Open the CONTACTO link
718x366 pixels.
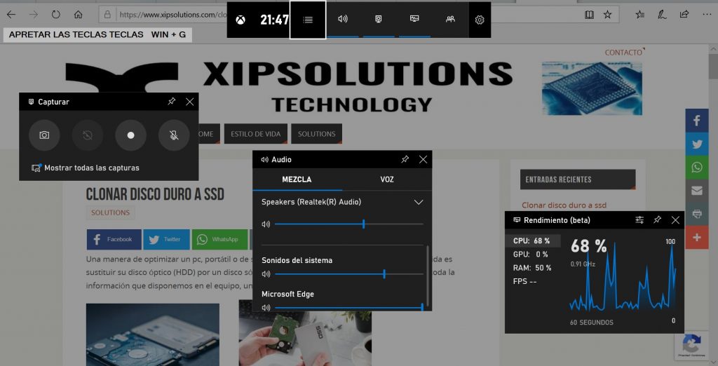pyautogui.click(x=623, y=53)
